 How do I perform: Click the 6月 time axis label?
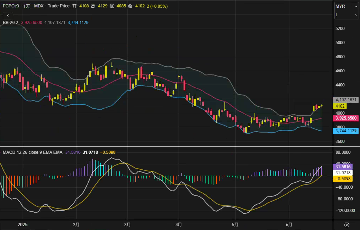coord(289,224)
